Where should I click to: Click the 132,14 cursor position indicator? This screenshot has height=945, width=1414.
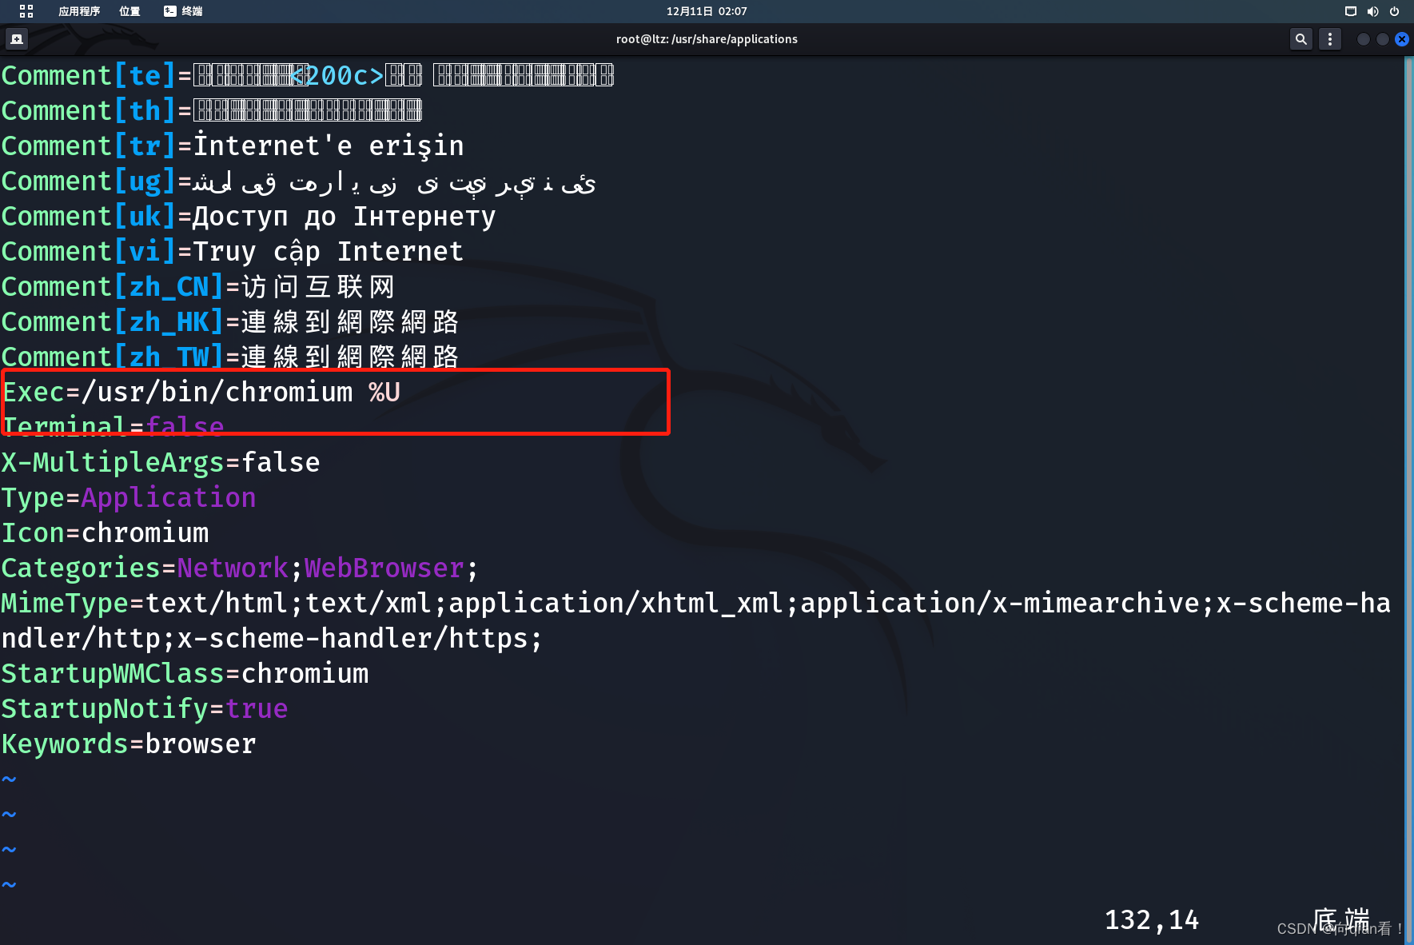1152,919
